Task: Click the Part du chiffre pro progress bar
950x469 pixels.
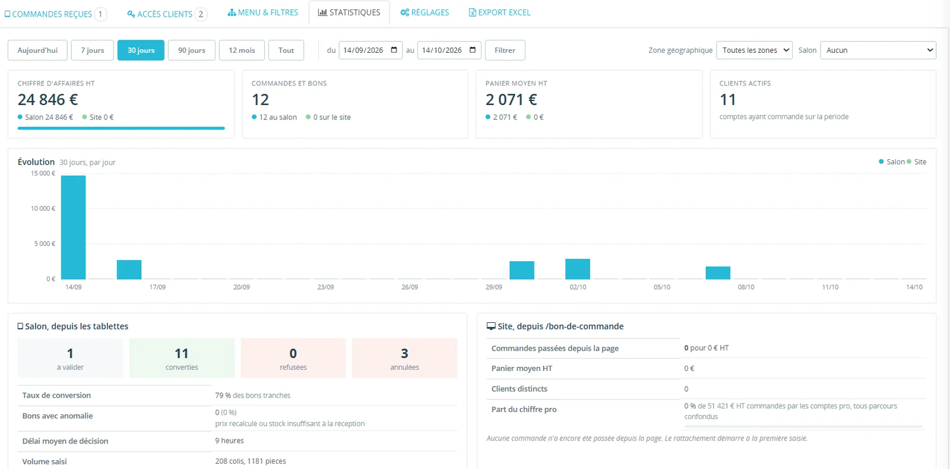Action: click(x=803, y=426)
